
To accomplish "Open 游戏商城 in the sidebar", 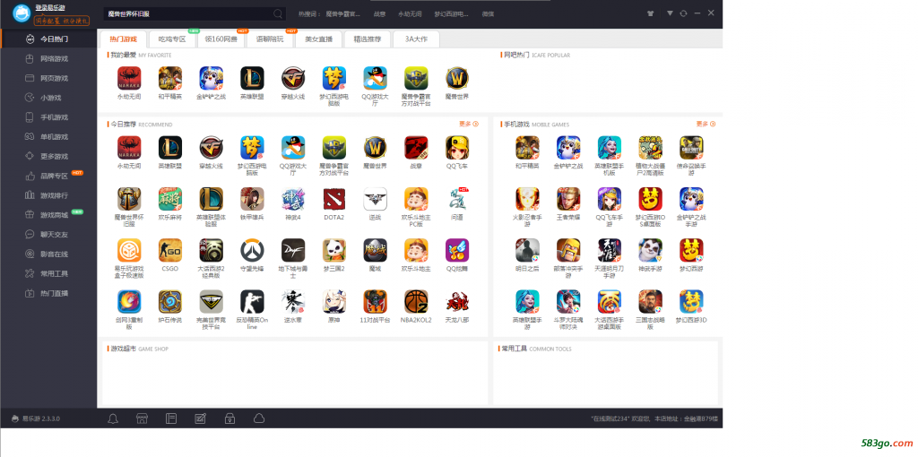I will click(48, 215).
